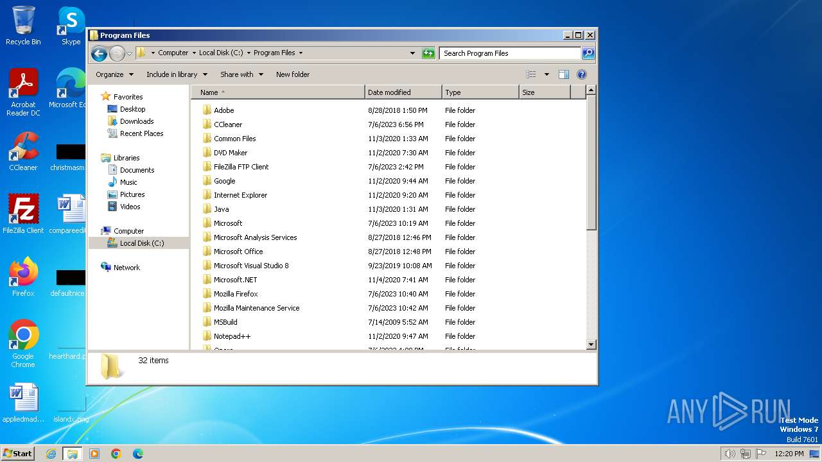
Task: Open dropdown arrow after Program Files breadcrumb
Action: point(301,53)
